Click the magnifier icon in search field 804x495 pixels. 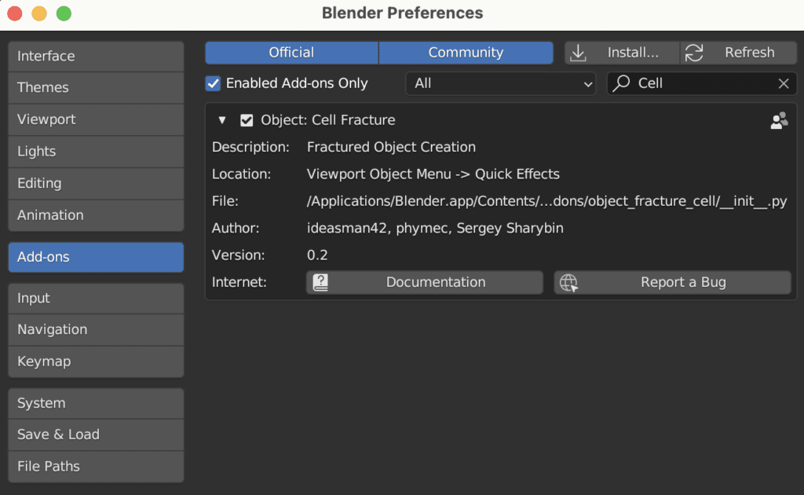pyautogui.click(x=622, y=83)
